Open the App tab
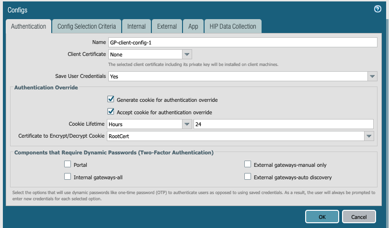 tap(193, 26)
